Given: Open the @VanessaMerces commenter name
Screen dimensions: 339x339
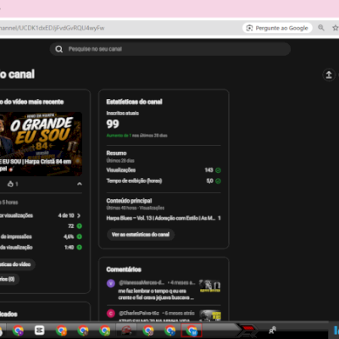Looking at the screenshot, I should [142, 282].
